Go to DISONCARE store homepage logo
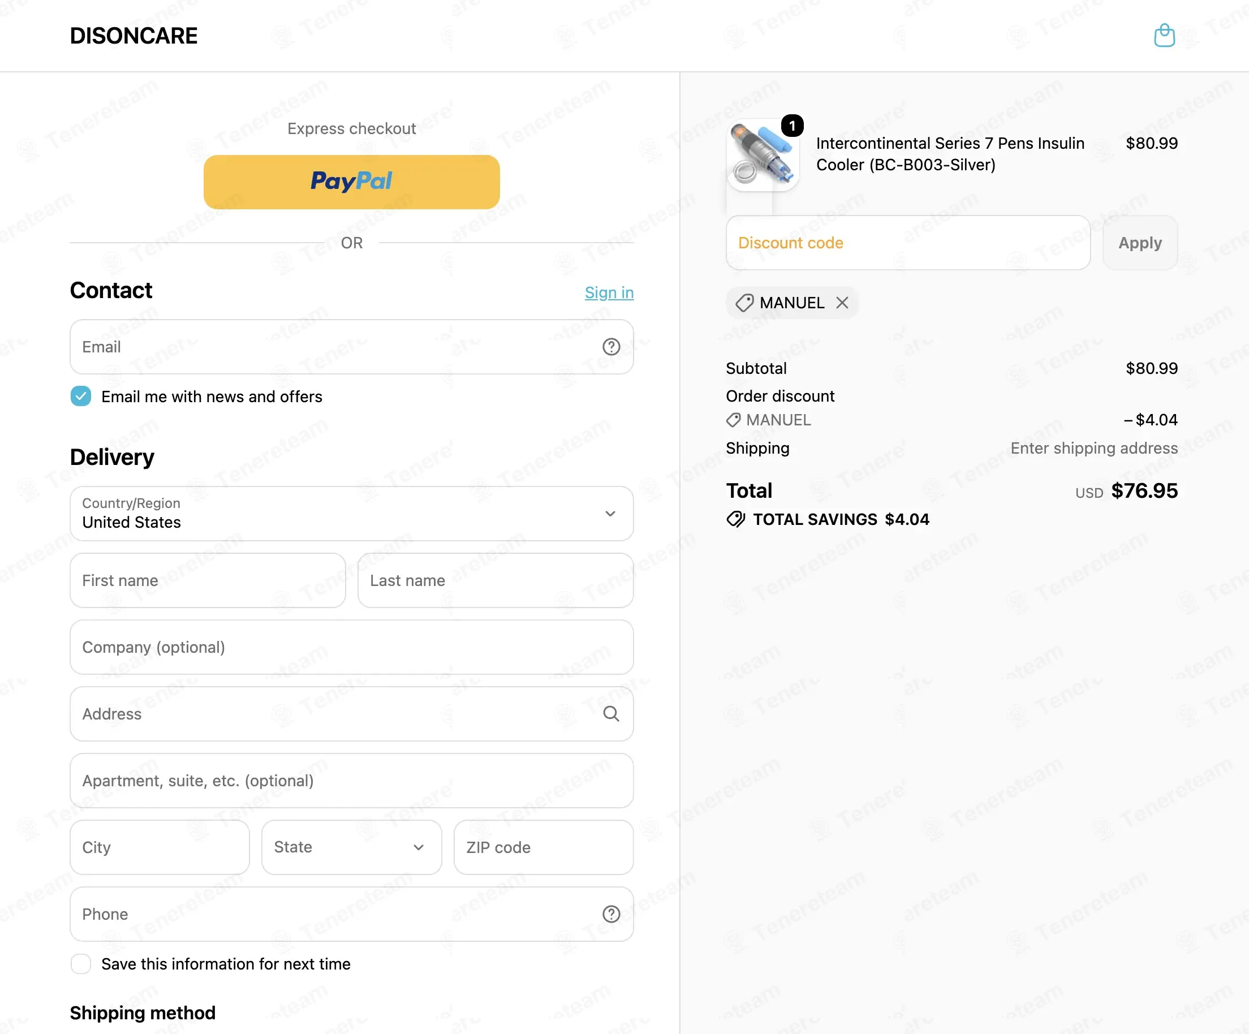 [133, 36]
